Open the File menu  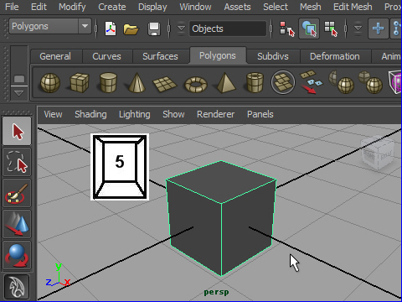[12, 7]
